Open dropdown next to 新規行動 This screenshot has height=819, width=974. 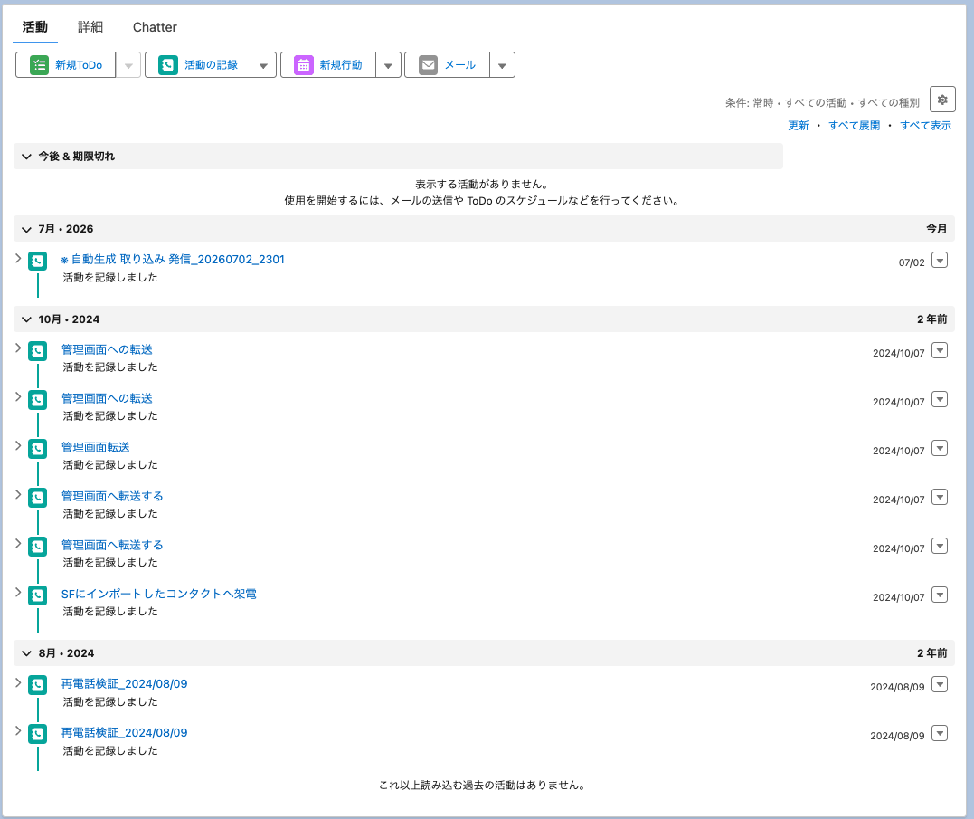(388, 64)
